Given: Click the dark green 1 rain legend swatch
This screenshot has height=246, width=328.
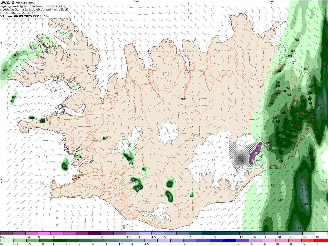Looking at the screenshot, I should coord(59,241).
